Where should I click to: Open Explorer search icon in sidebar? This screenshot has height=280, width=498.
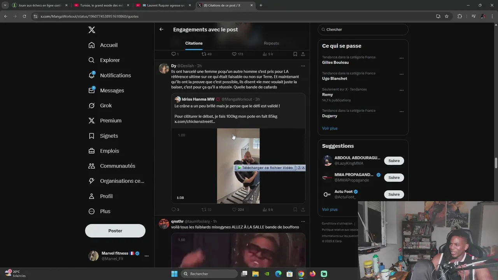(91, 60)
